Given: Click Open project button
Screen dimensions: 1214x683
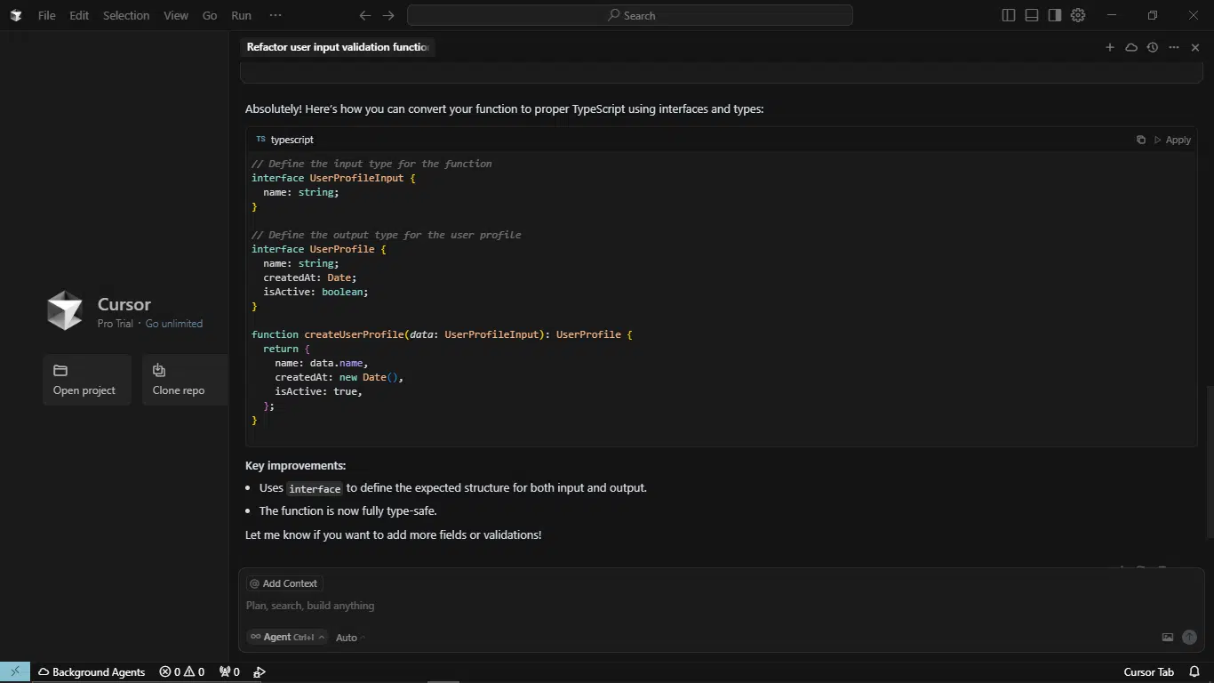Looking at the screenshot, I should (x=87, y=380).
